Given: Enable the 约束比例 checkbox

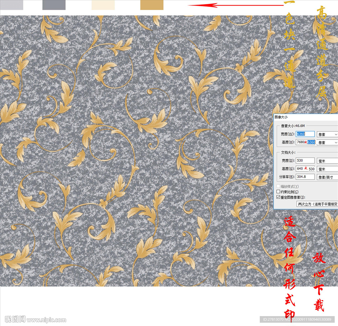Looking at the screenshot, I should (278, 192).
